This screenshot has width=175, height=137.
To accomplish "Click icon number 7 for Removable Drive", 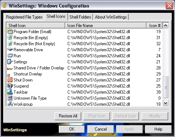I will click(159, 50).
